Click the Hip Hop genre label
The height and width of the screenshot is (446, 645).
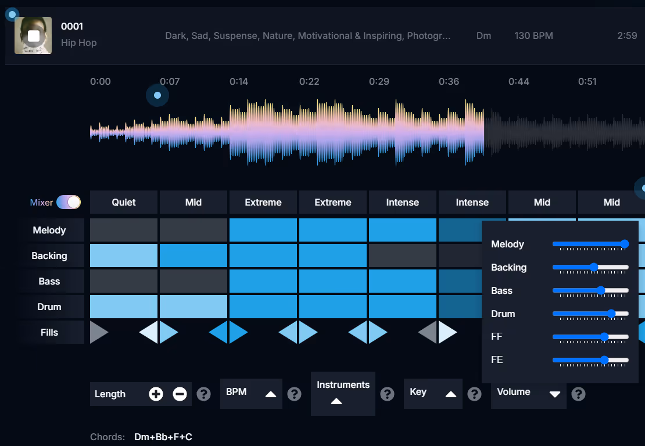click(79, 43)
